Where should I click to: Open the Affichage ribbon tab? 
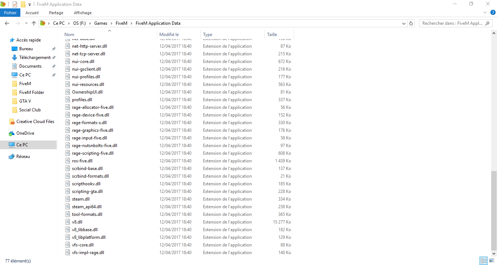[x=83, y=13]
